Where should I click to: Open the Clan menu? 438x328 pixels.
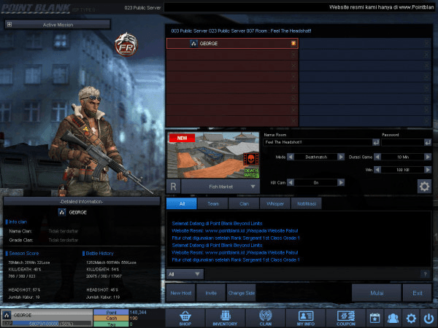click(x=265, y=318)
